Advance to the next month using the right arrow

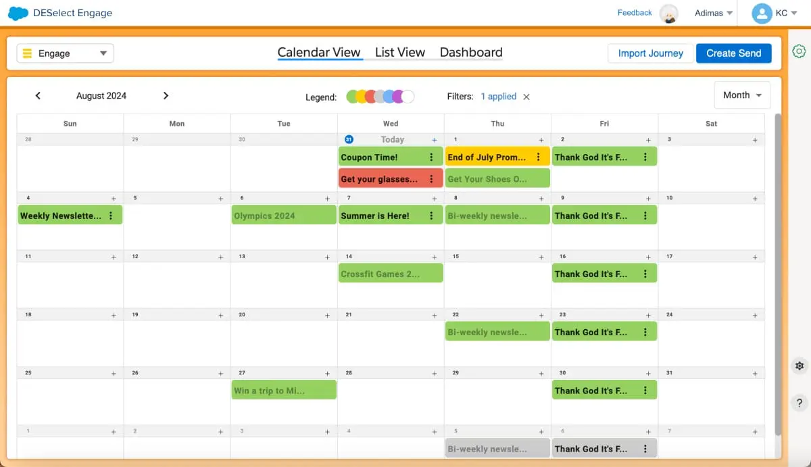pos(166,96)
